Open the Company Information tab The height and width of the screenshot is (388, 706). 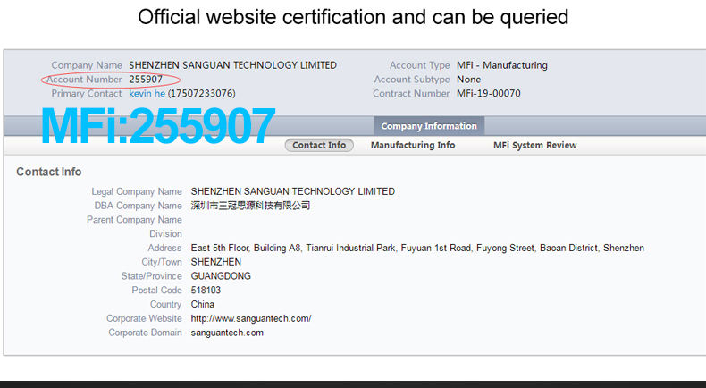click(429, 126)
